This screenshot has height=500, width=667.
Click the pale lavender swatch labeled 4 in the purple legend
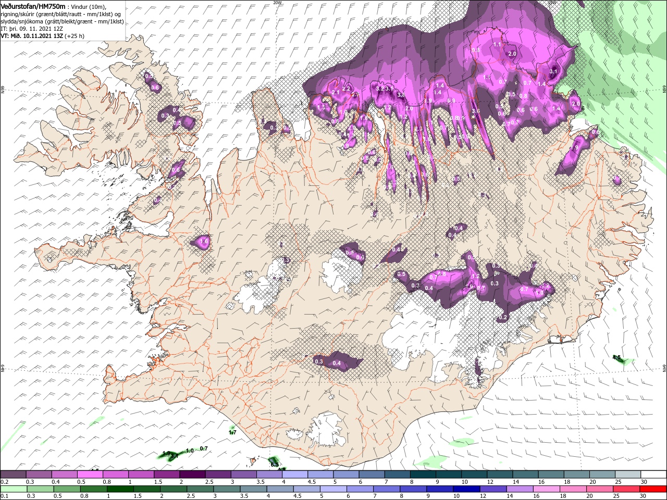tap(294, 474)
